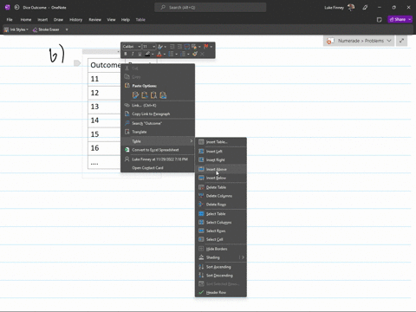Paste using second Merge Formatting icon
This screenshot has width=416, height=312.
point(145,95)
